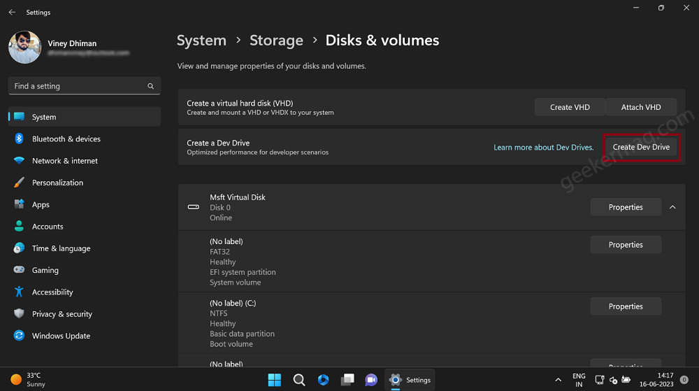The width and height of the screenshot is (699, 391).
Task: Collapse the Msft Virtual Disk section
Action: [672, 207]
